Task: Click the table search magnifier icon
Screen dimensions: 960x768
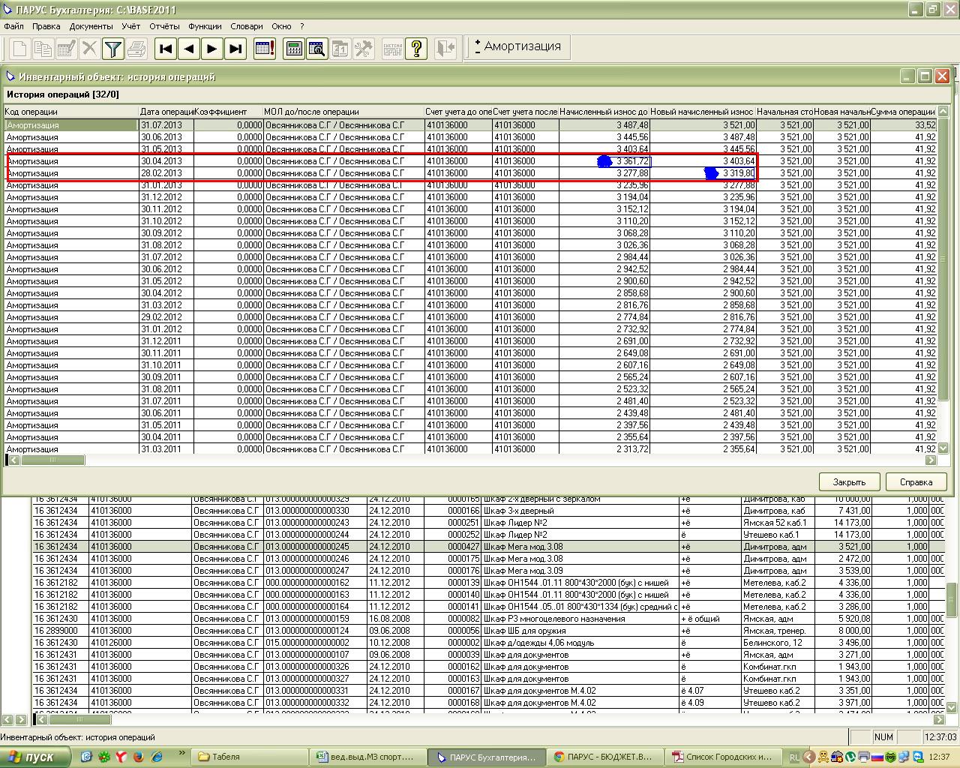Action: click(317, 49)
